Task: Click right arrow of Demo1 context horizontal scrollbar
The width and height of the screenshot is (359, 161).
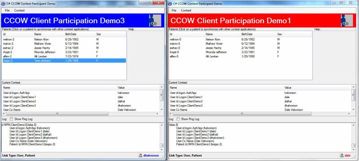Action: pos(349,114)
